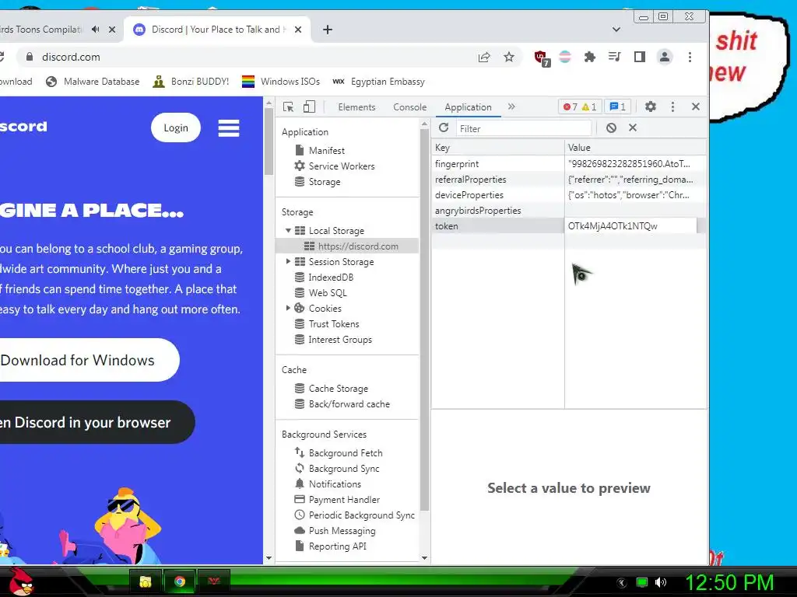Switch to the Console tab

click(x=409, y=107)
